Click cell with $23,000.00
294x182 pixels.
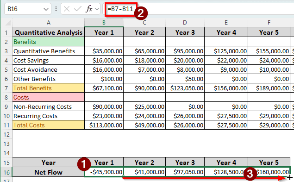(x=104, y=116)
